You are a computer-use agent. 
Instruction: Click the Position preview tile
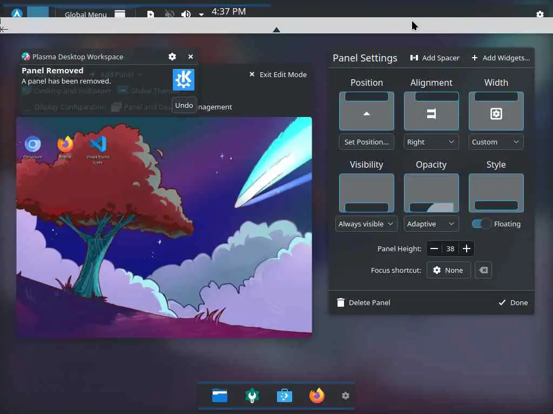click(367, 111)
